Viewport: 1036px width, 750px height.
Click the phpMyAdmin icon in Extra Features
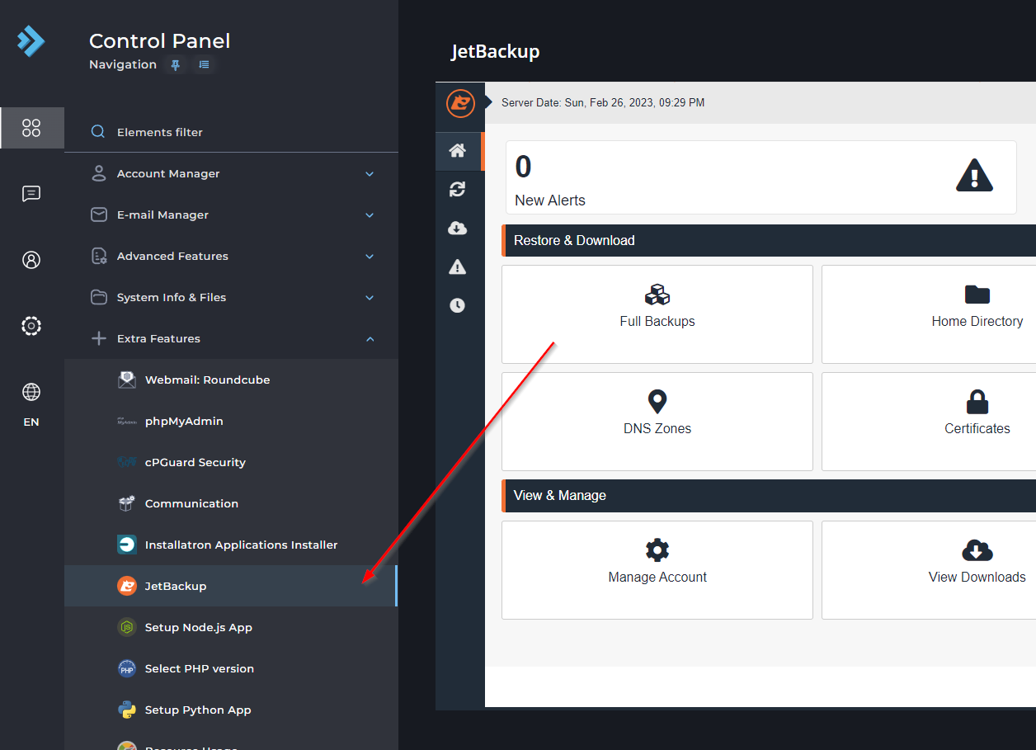pyautogui.click(x=127, y=421)
